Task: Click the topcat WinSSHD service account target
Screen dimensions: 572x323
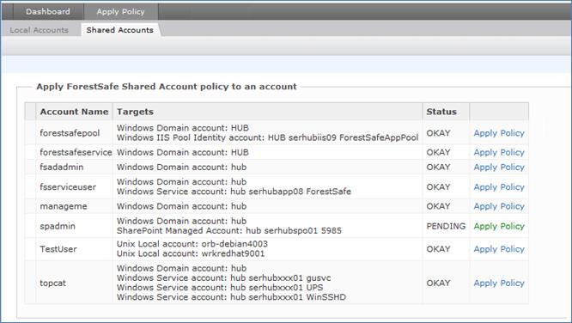Action: click(x=231, y=297)
